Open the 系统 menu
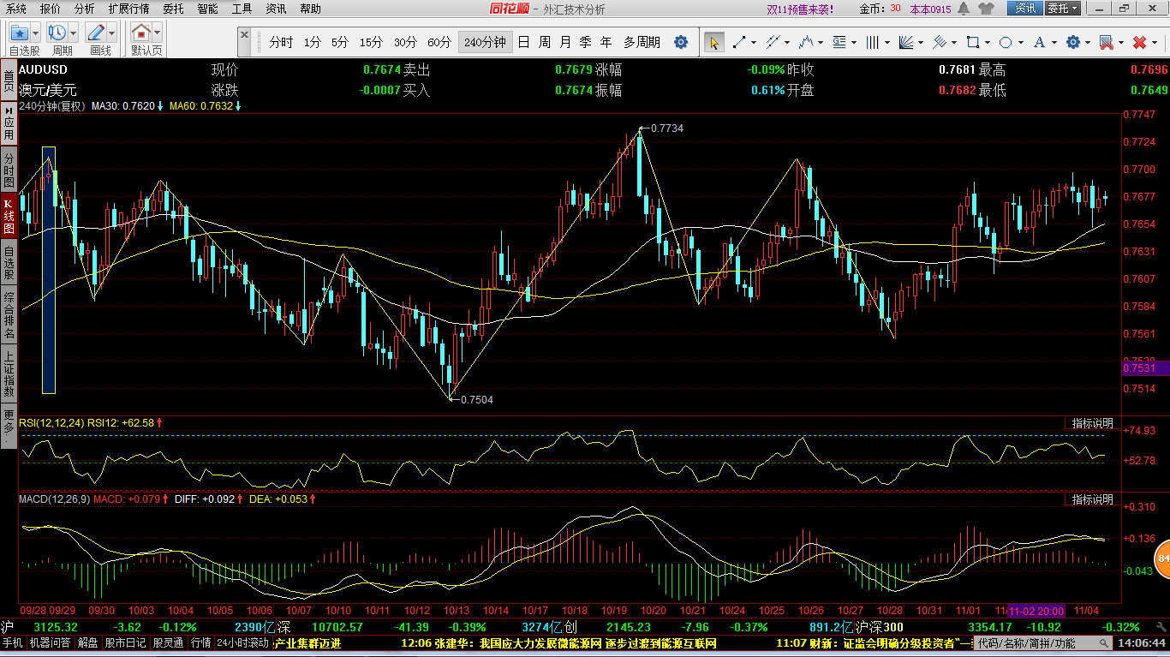This screenshot has width=1170, height=657. point(16,9)
